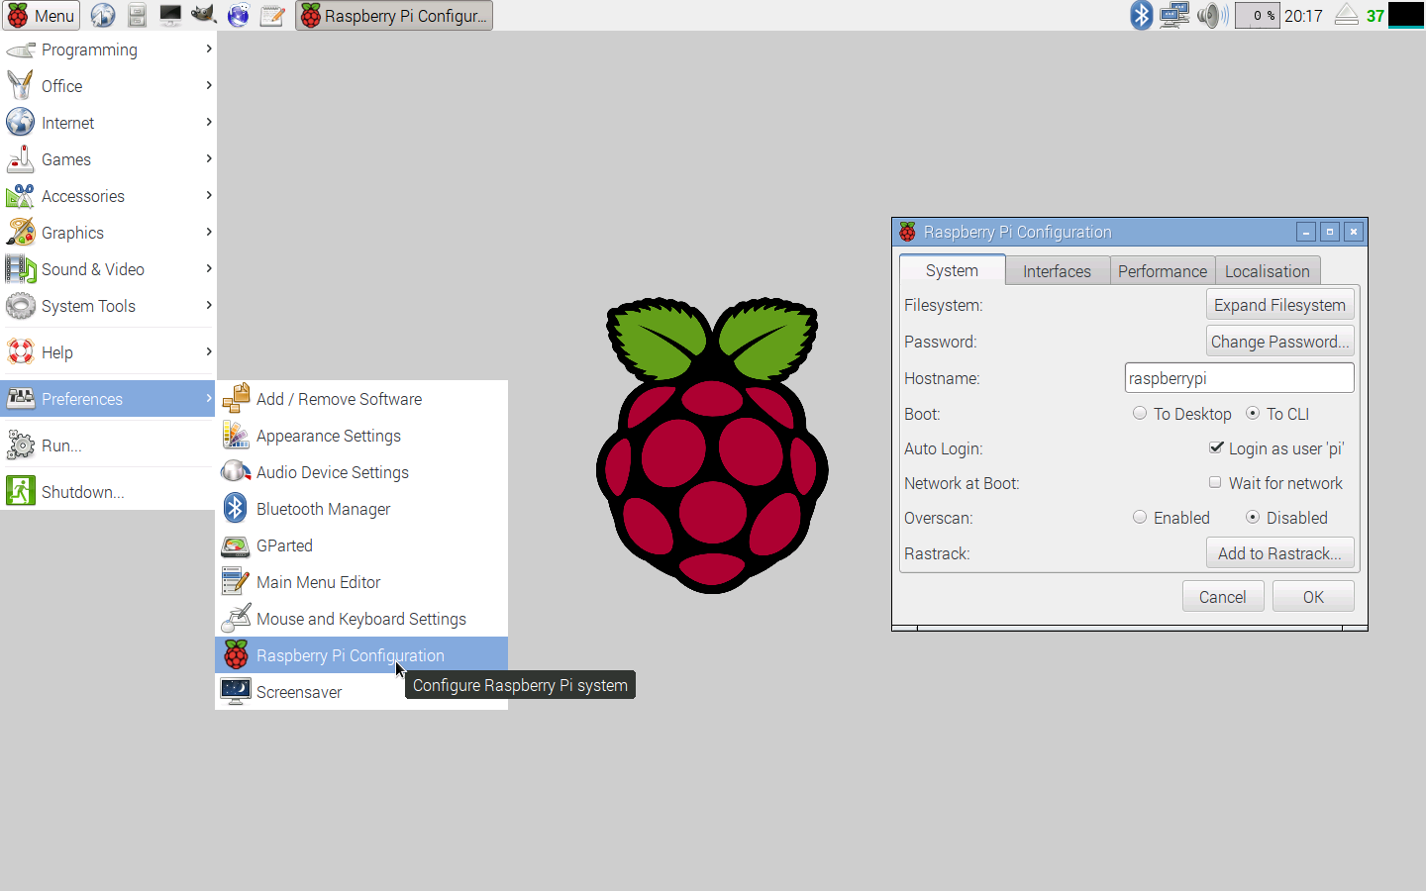Click inside the Hostname text field
1426x891 pixels.
tap(1239, 377)
